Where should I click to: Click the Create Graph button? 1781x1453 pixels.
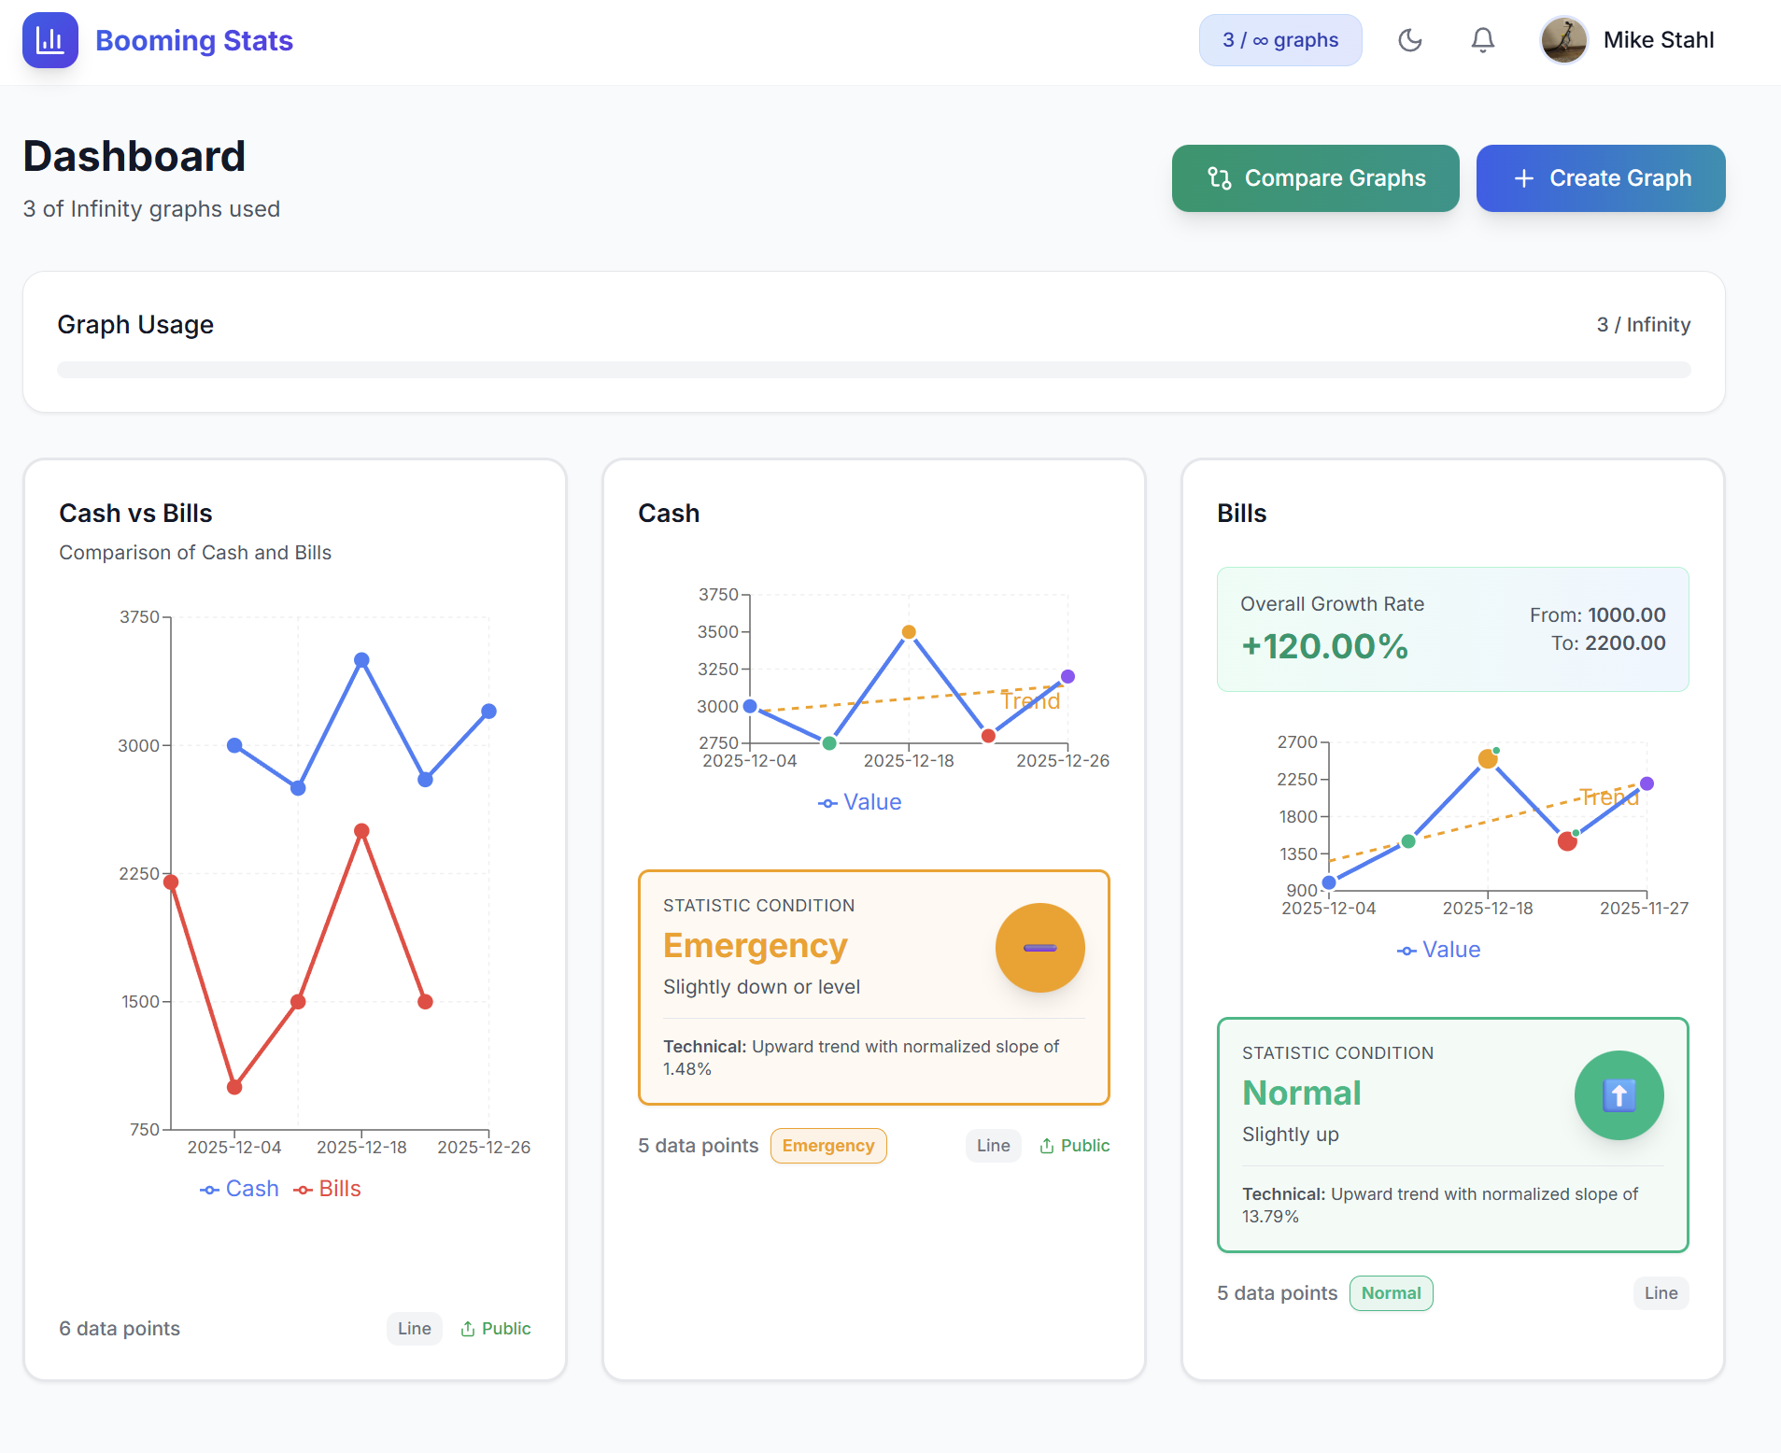[1600, 178]
